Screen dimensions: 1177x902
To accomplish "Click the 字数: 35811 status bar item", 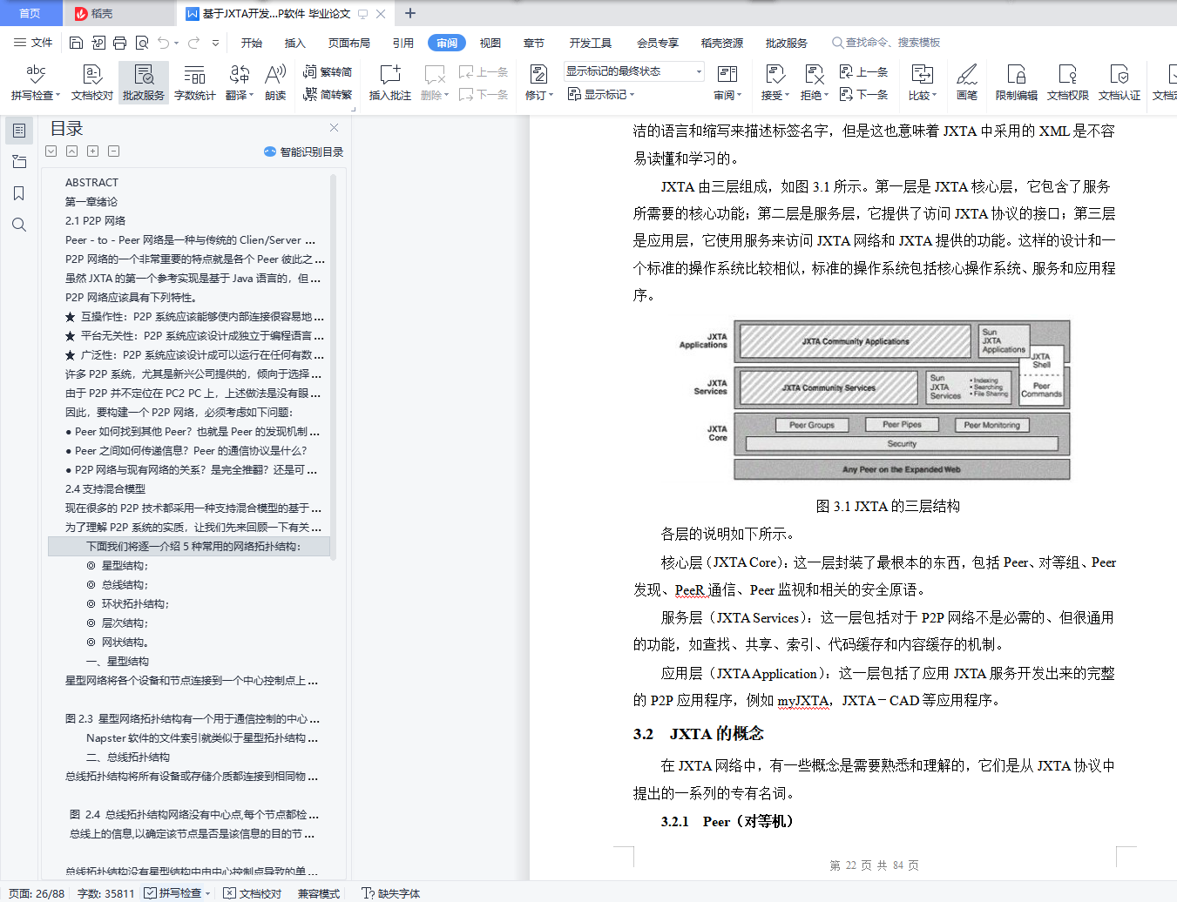I will tap(106, 893).
